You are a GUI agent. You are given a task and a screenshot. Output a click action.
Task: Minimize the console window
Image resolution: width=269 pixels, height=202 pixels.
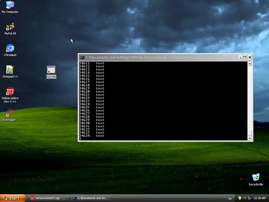[x=241, y=57]
